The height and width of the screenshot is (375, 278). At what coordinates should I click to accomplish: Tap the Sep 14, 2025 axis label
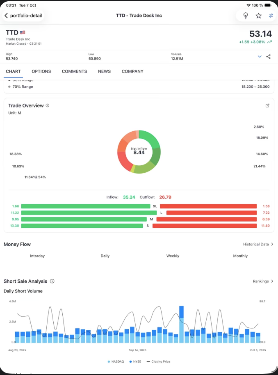pyautogui.click(x=137, y=350)
